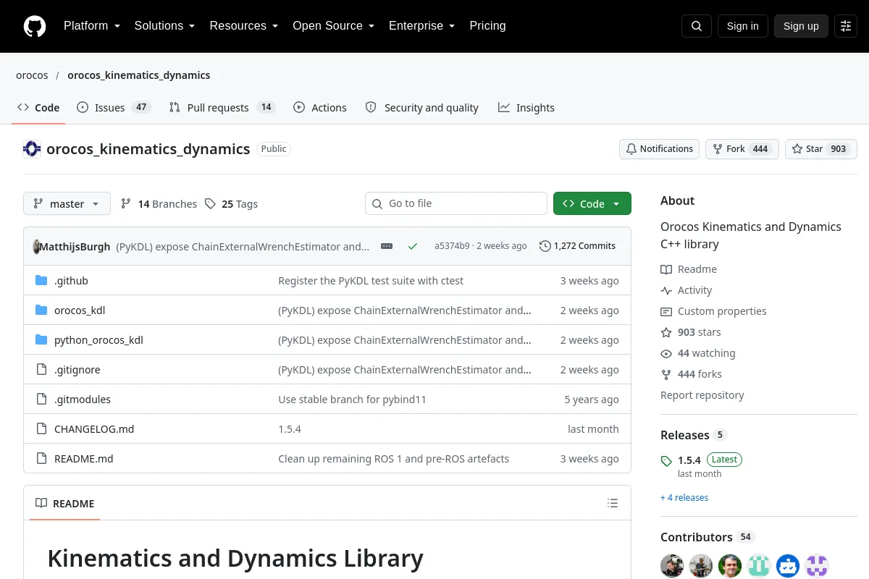
Task: Click the CHANGELOG.md file icon
Action: pyautogui.click(x=41, y=429)
